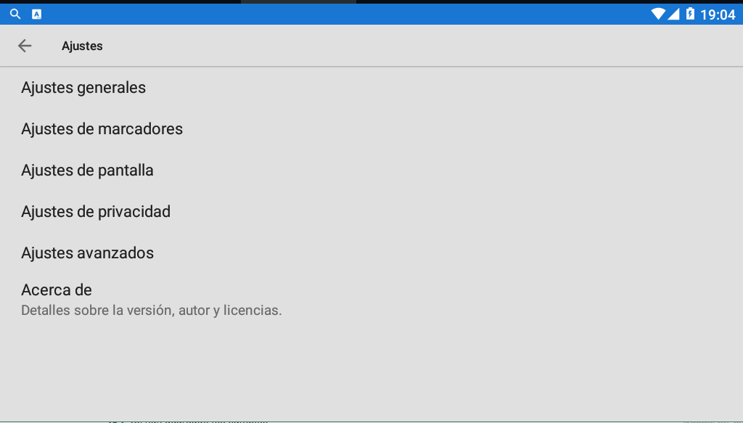
Task: Tap the mobile network signal icon
Action: (x=673, y=14)
